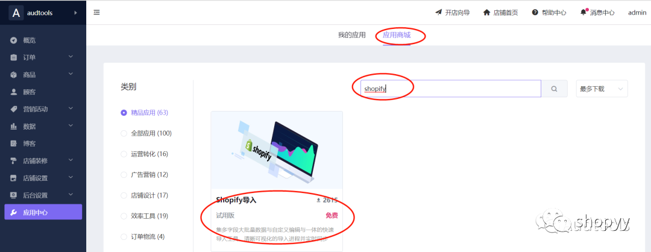Click the 营销活动 tag icon
The width and height of the screenshot is (651, 252).
14,109
